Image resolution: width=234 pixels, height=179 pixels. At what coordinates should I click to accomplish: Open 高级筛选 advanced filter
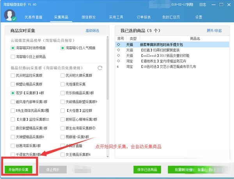(92, 31)
